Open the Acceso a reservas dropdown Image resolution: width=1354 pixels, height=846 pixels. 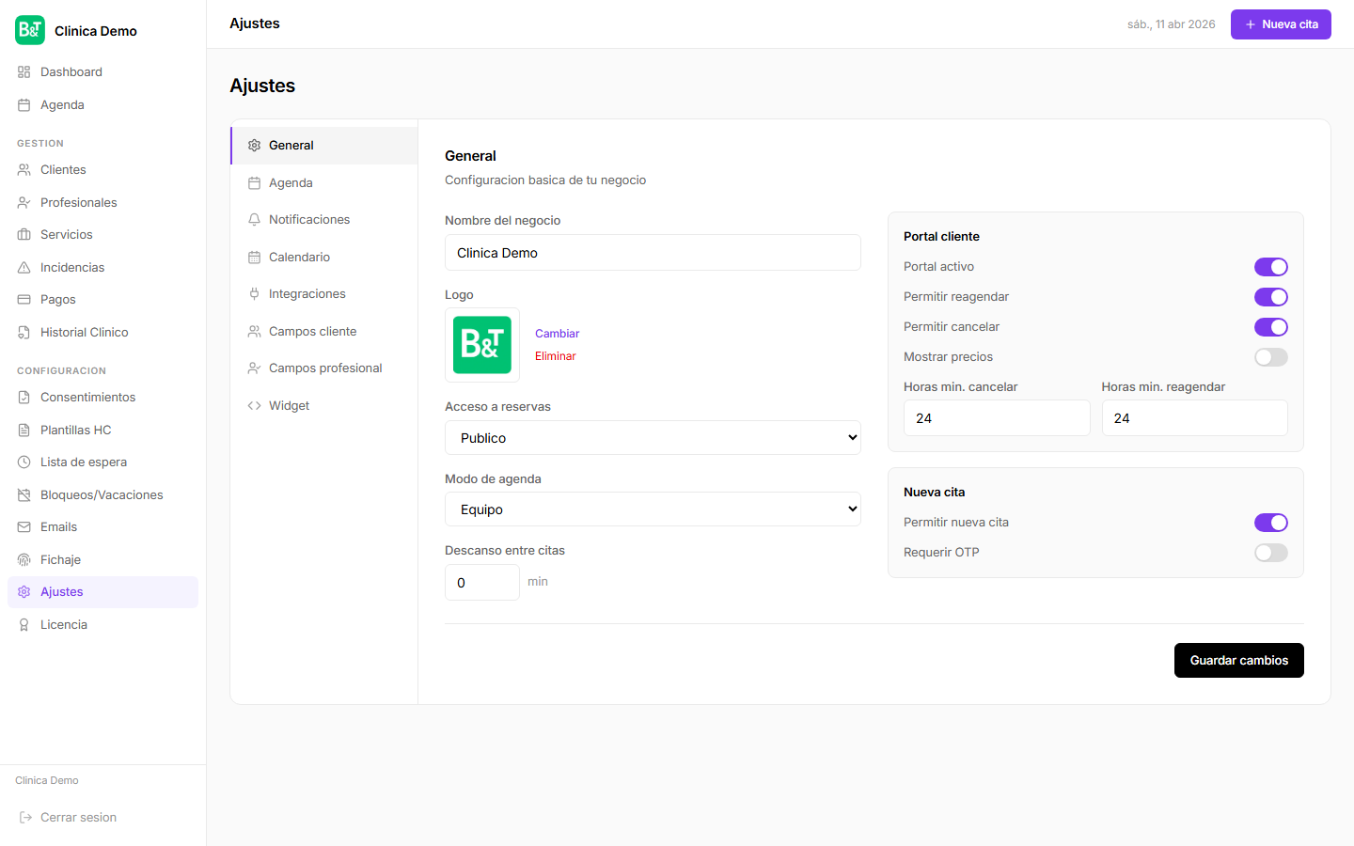click(653, 438)
